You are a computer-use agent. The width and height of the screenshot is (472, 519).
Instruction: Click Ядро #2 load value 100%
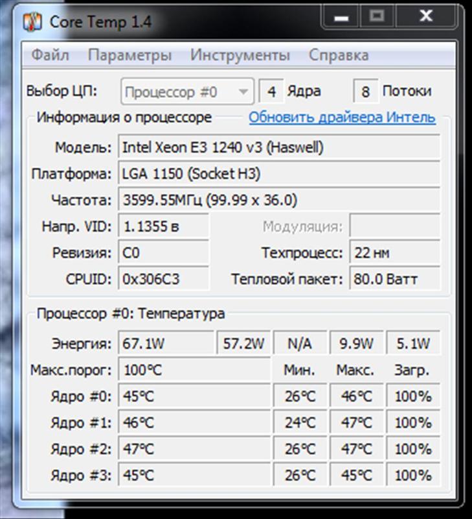coord(413,449)
